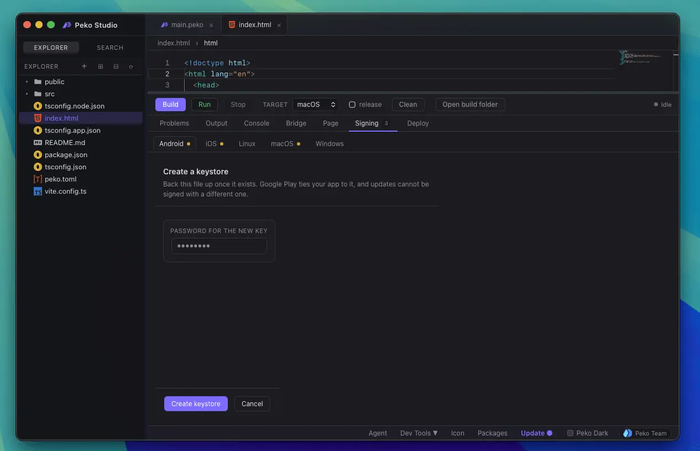Click Packages in the status bar
This screenshot has width=700, height=451.
pos(493,433)
